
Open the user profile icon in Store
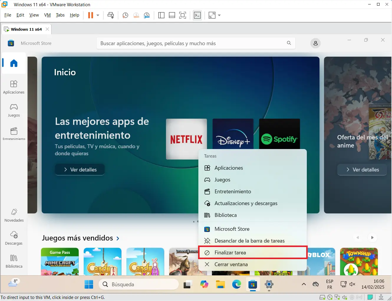(x=315, y=43)
